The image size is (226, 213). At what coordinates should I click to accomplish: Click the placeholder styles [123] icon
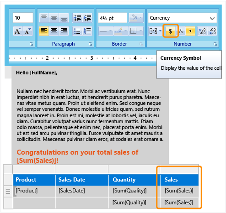[153, 31]
